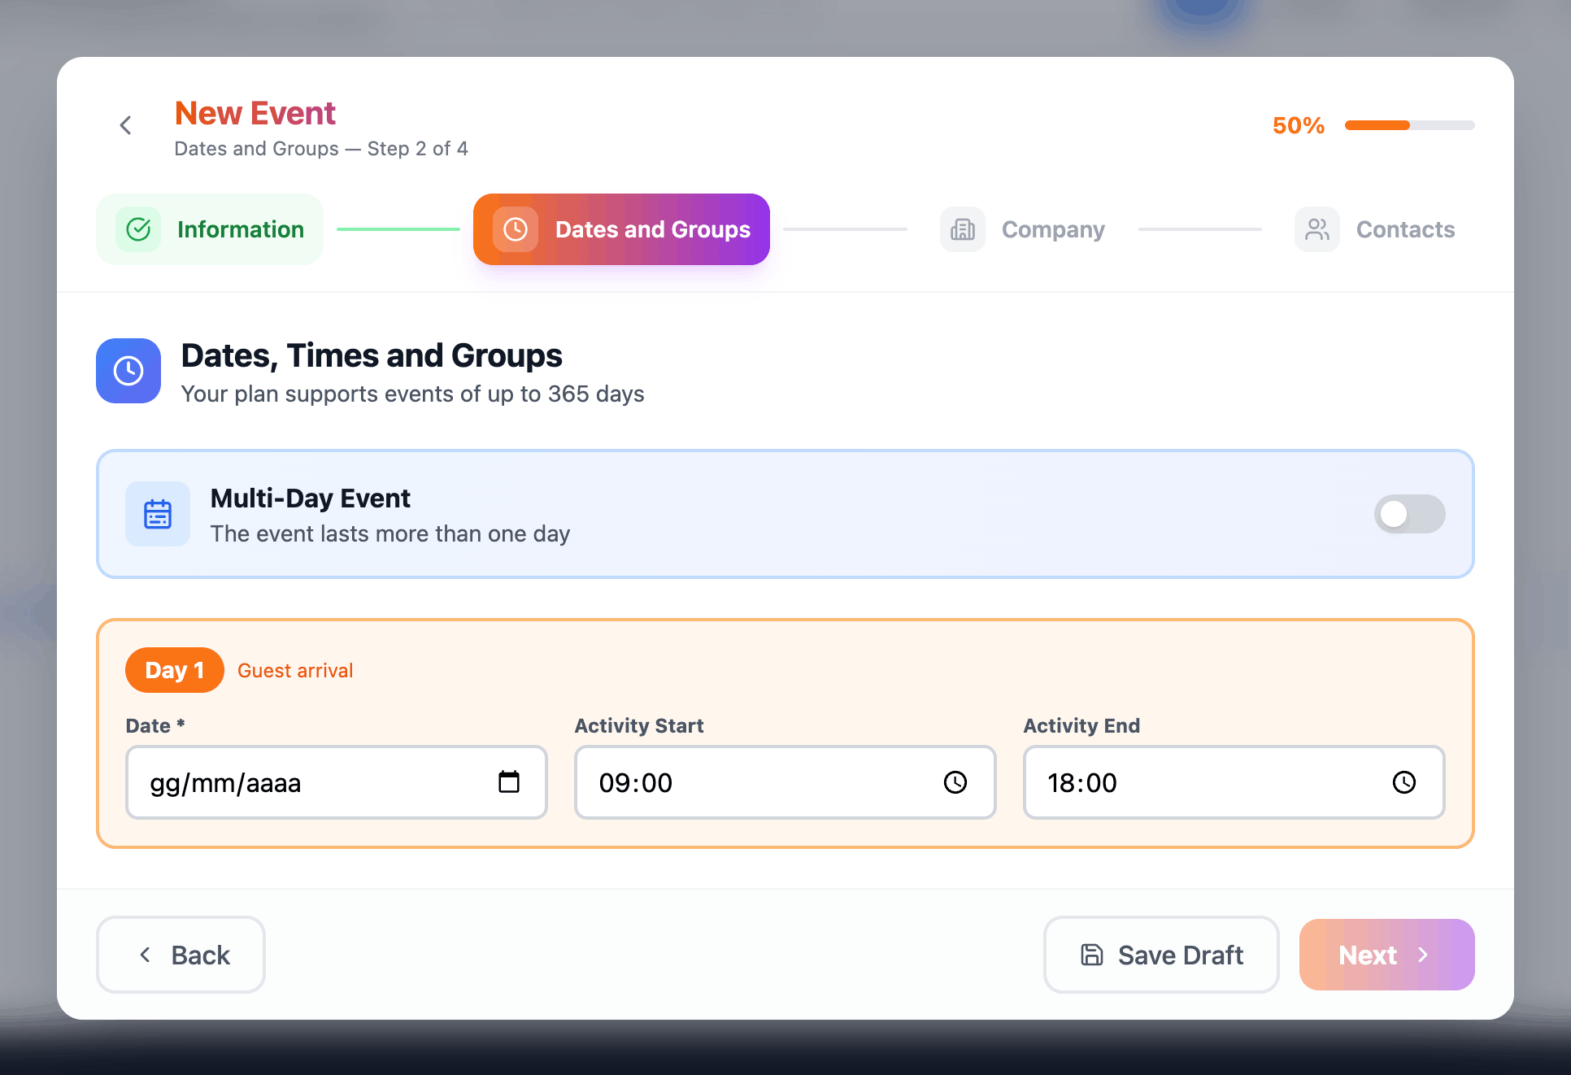Click the Guest arrival label
The height and width of the screenshot is (1075, 1571).
point(295,671)
